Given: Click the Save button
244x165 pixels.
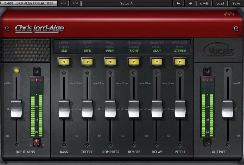Looking at the screenshot, I should pos(236,3).
